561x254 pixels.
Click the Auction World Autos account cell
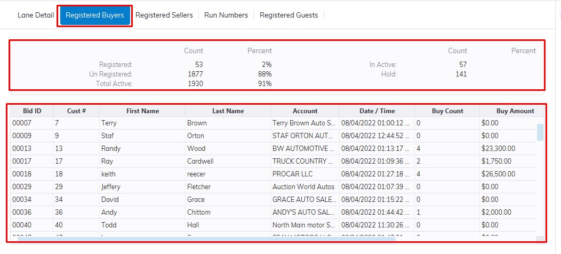point(303,187)
